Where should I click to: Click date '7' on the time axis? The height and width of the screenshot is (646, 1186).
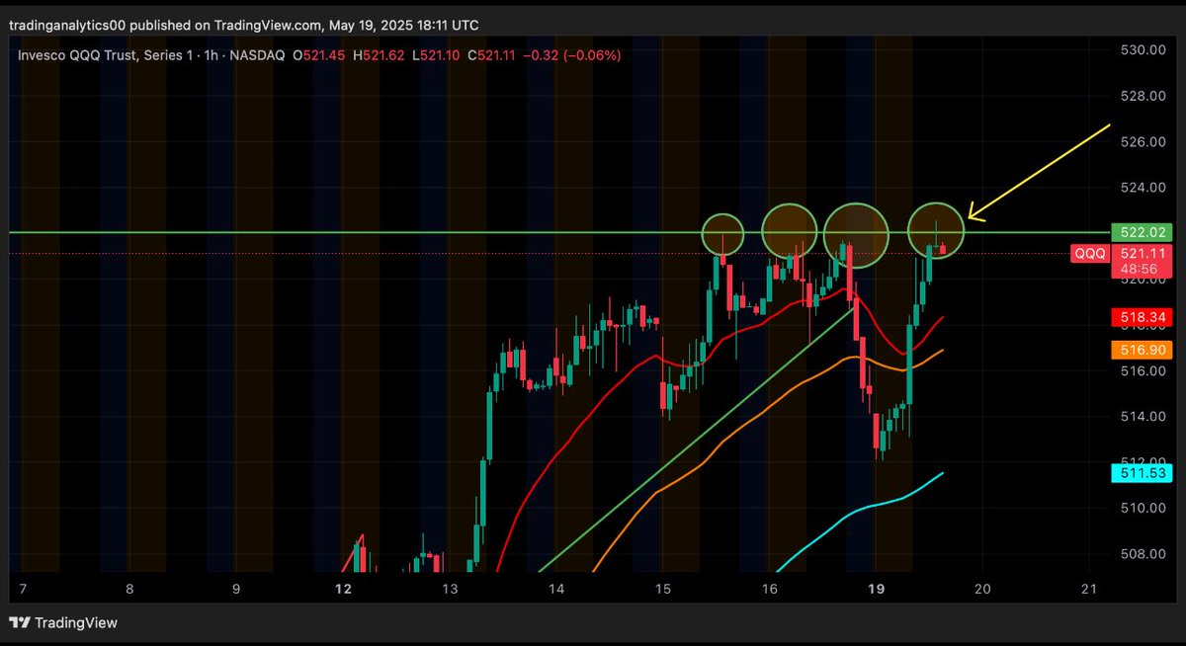(x=23, y=589)
